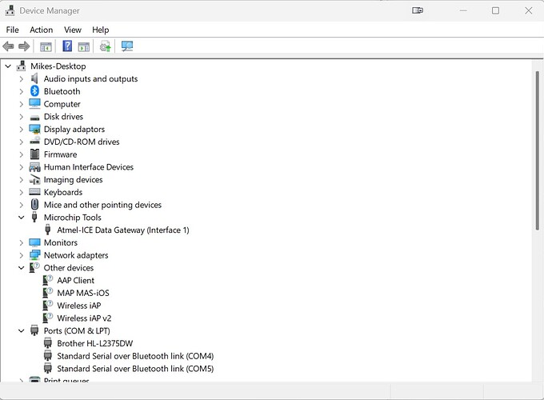The height and width of the screenshot is (400, 544).
Task: Click the Ports (COM & LPT) icon
Action: coord(34,330)
